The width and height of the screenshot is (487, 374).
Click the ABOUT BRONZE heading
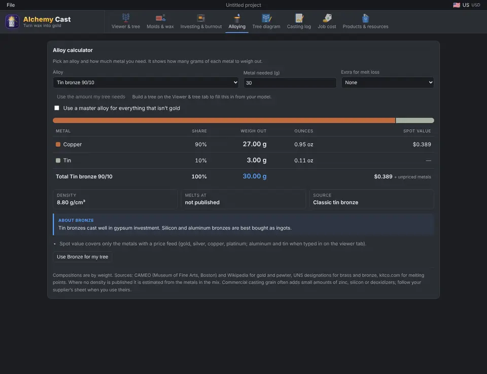tap(76, 220)
